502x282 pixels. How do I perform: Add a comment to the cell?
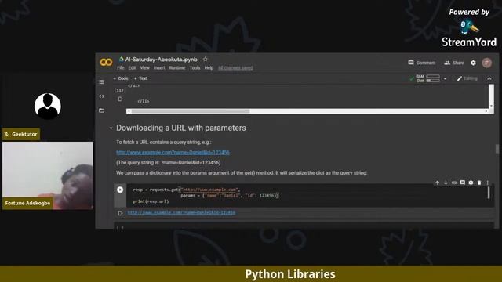462,183
